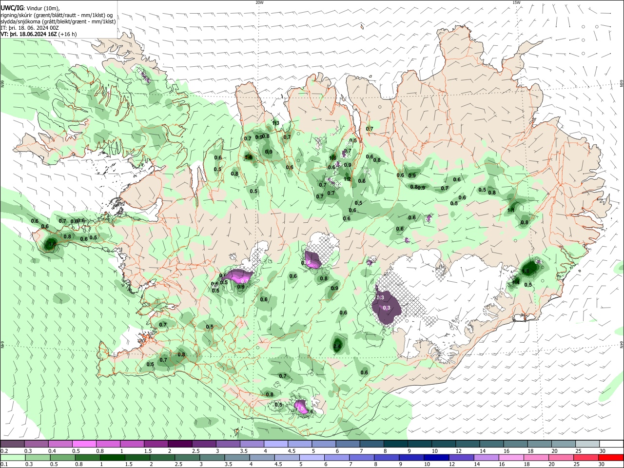Click the 'slydda/snjókoma' snow description line
The image size is (624, 468).
58,22
